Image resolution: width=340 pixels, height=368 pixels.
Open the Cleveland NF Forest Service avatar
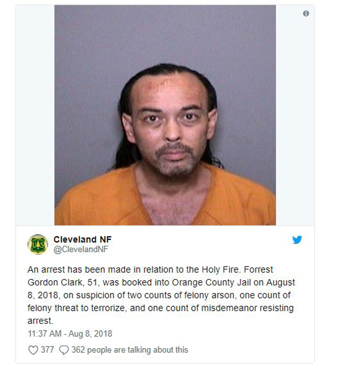click(x=37, y=245)
